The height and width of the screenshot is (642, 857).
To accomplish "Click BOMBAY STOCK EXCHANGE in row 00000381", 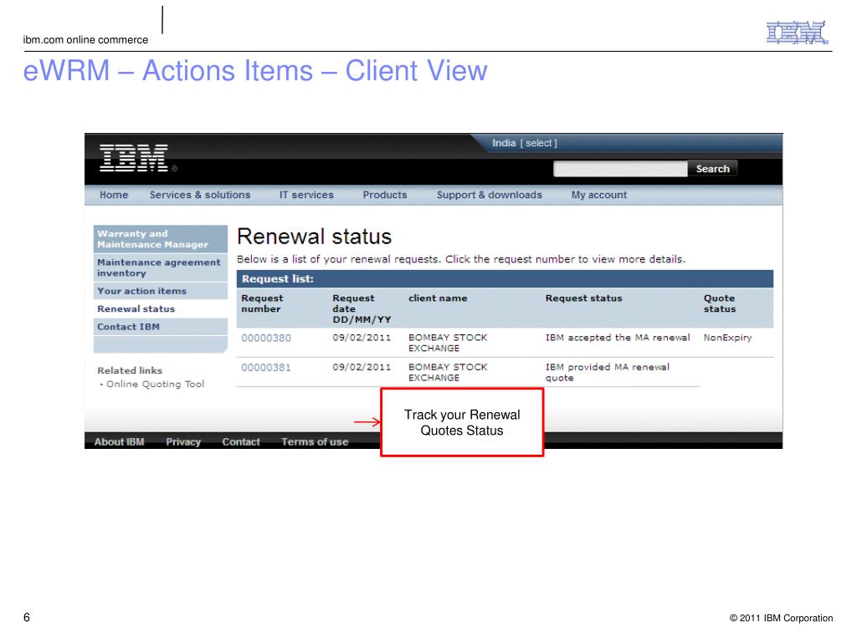I will (x=448, y=372).
